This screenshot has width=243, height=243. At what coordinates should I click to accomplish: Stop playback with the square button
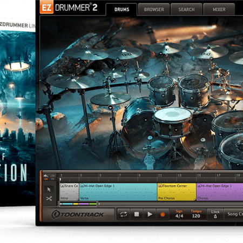137,214
